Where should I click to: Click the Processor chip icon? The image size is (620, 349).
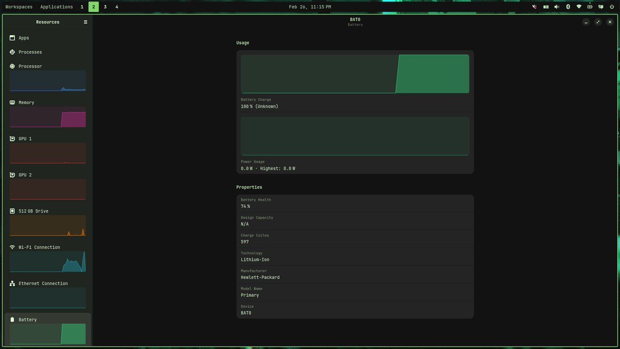pyautogui.click(x=12, y=66)
